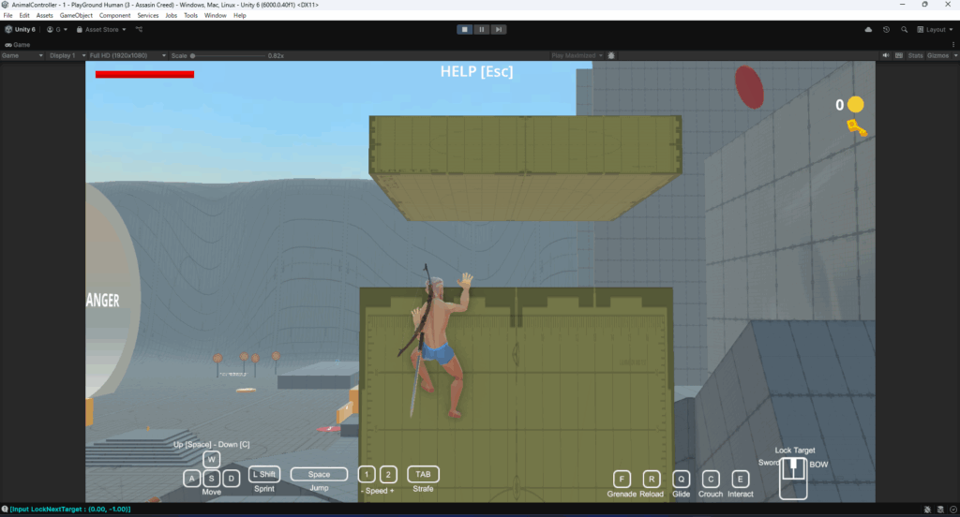Image resolution: width=960 pixels, height=517 pixels.
Task: Step forward one frame
Action: click(x=499, y=29)
